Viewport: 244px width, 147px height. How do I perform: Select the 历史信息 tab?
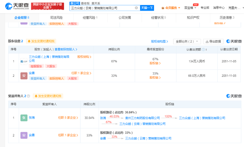click(x=227, y=18)
